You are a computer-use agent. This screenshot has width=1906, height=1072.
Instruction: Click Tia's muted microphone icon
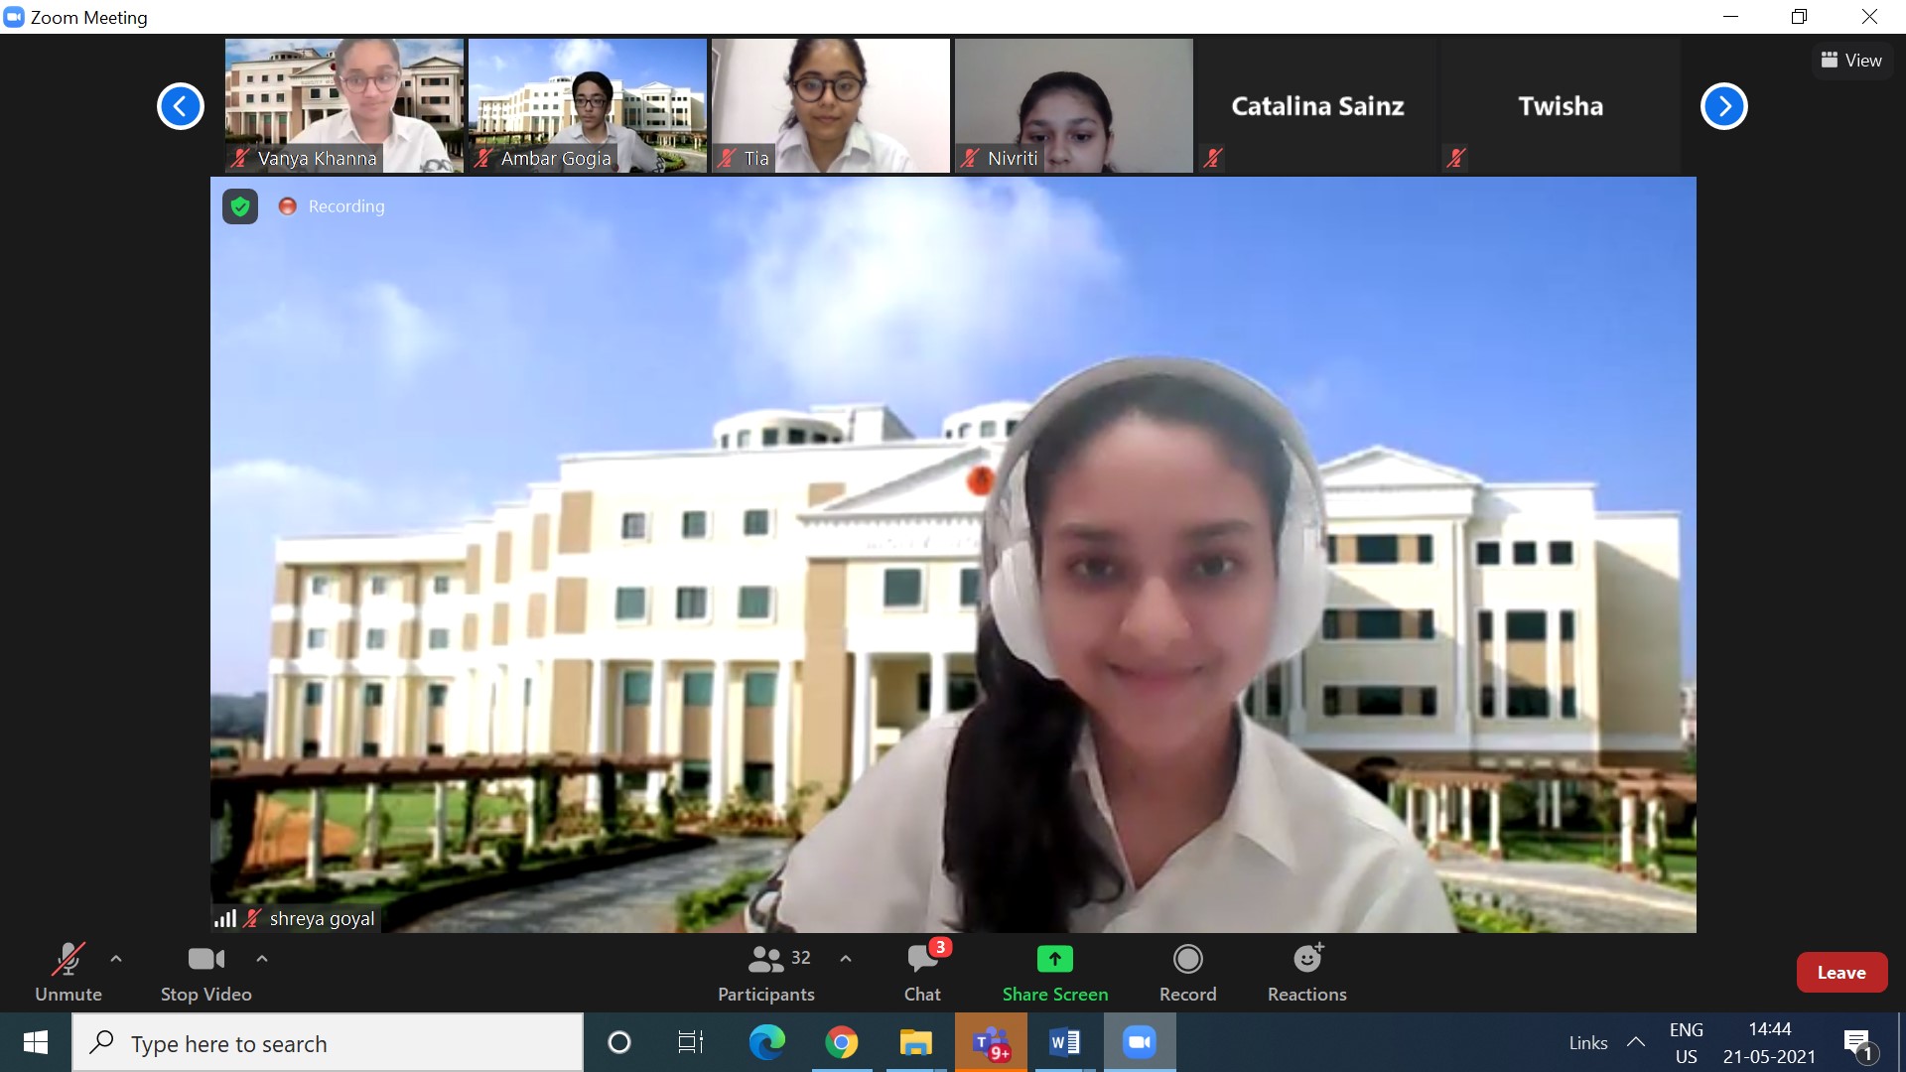pyautogui.click(x=727, y=158)
